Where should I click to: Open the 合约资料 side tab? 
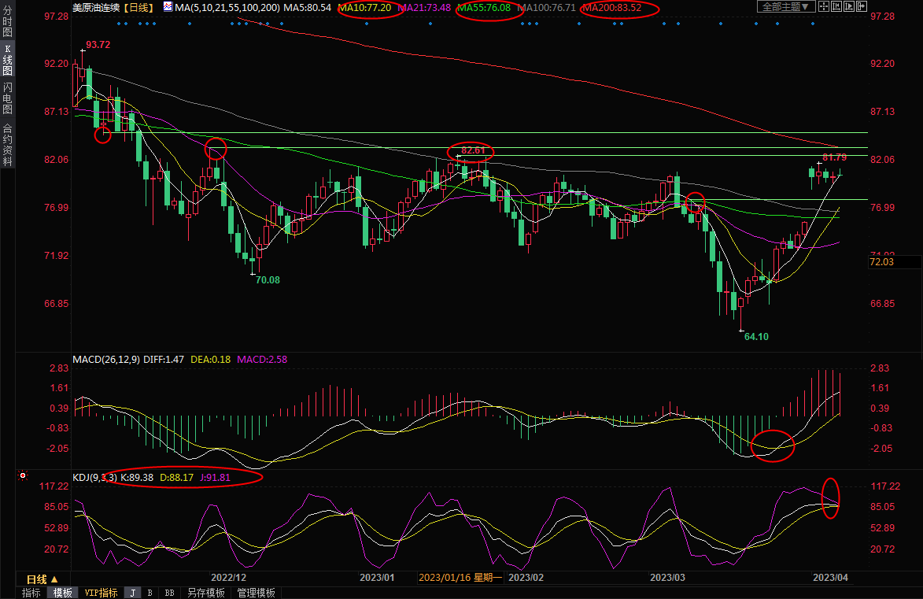click(7, 144)
